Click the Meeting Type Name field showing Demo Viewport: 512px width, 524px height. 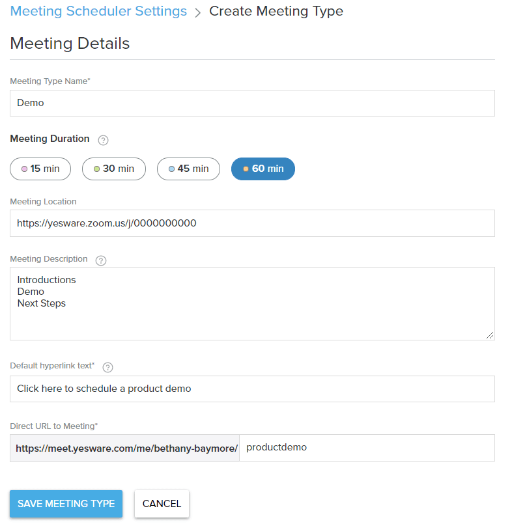252,103
